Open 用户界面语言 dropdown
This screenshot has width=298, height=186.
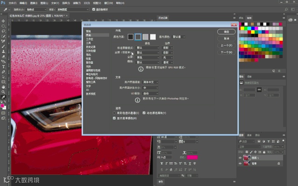[x=150, y=82]
